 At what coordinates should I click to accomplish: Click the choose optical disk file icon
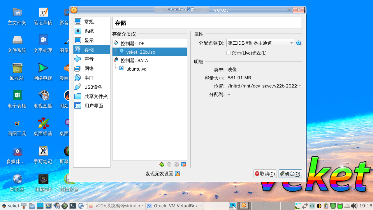pos(299,43)
